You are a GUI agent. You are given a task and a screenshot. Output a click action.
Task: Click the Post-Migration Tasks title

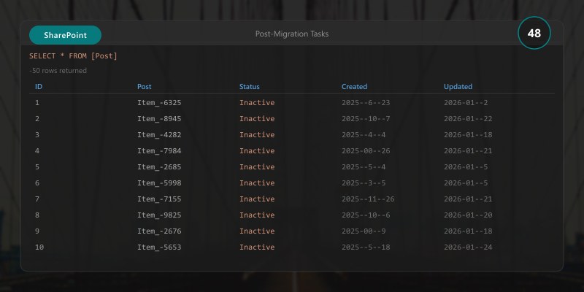coord(292,34)
